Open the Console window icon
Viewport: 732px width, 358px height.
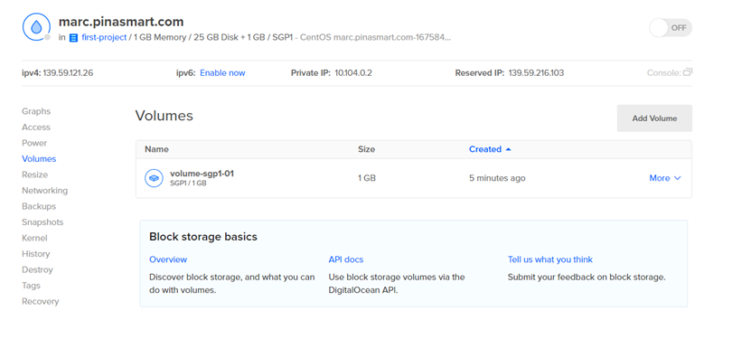pyautogui.click(x=688, y=72)
